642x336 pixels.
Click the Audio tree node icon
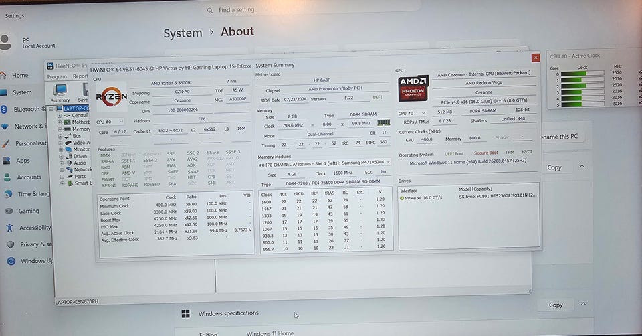(68, 163)
